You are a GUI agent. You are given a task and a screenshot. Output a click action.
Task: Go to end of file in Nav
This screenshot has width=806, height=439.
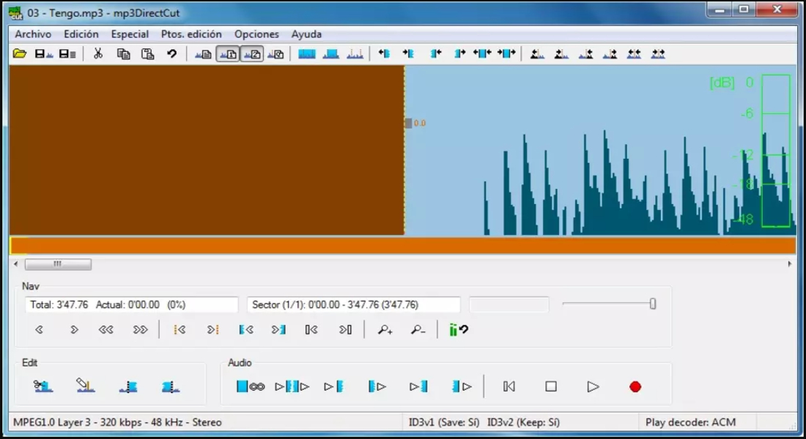click(x=345, y=330)
